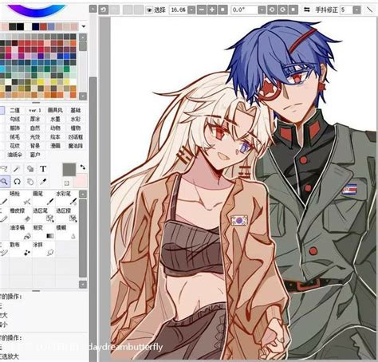Toggle transparent color box below foreground color
This screenshot has width=378, height=362.
[x=66, y=183]
